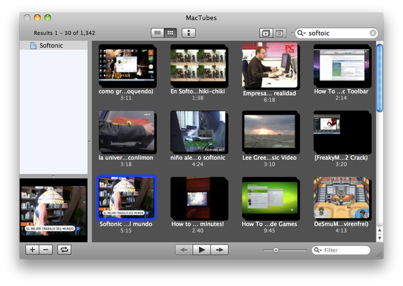Click the 3:11 duration label
This screenshot has height=286, width=403.
click(x=126, y=98)
